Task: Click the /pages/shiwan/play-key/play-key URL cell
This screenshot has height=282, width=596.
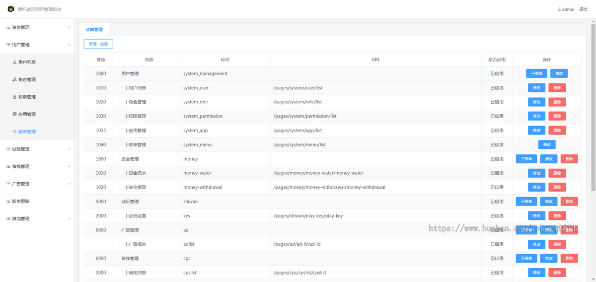Action: click(376, 216)
